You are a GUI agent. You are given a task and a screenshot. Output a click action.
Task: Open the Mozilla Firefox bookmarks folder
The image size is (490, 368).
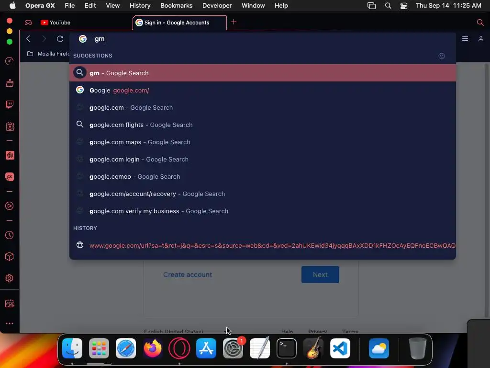(x=48, y=54)
